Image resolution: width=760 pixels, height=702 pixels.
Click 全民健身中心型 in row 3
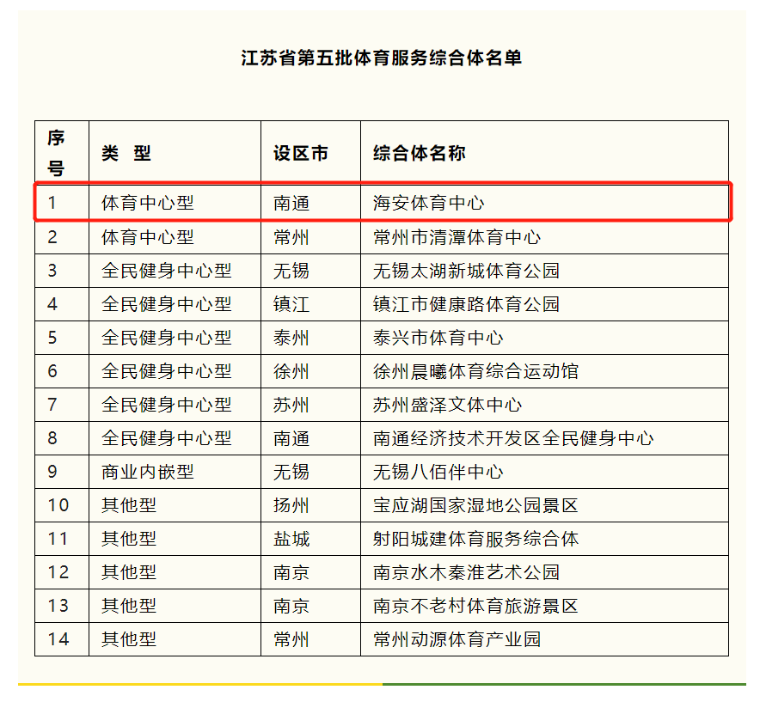(x=166, y=271)
